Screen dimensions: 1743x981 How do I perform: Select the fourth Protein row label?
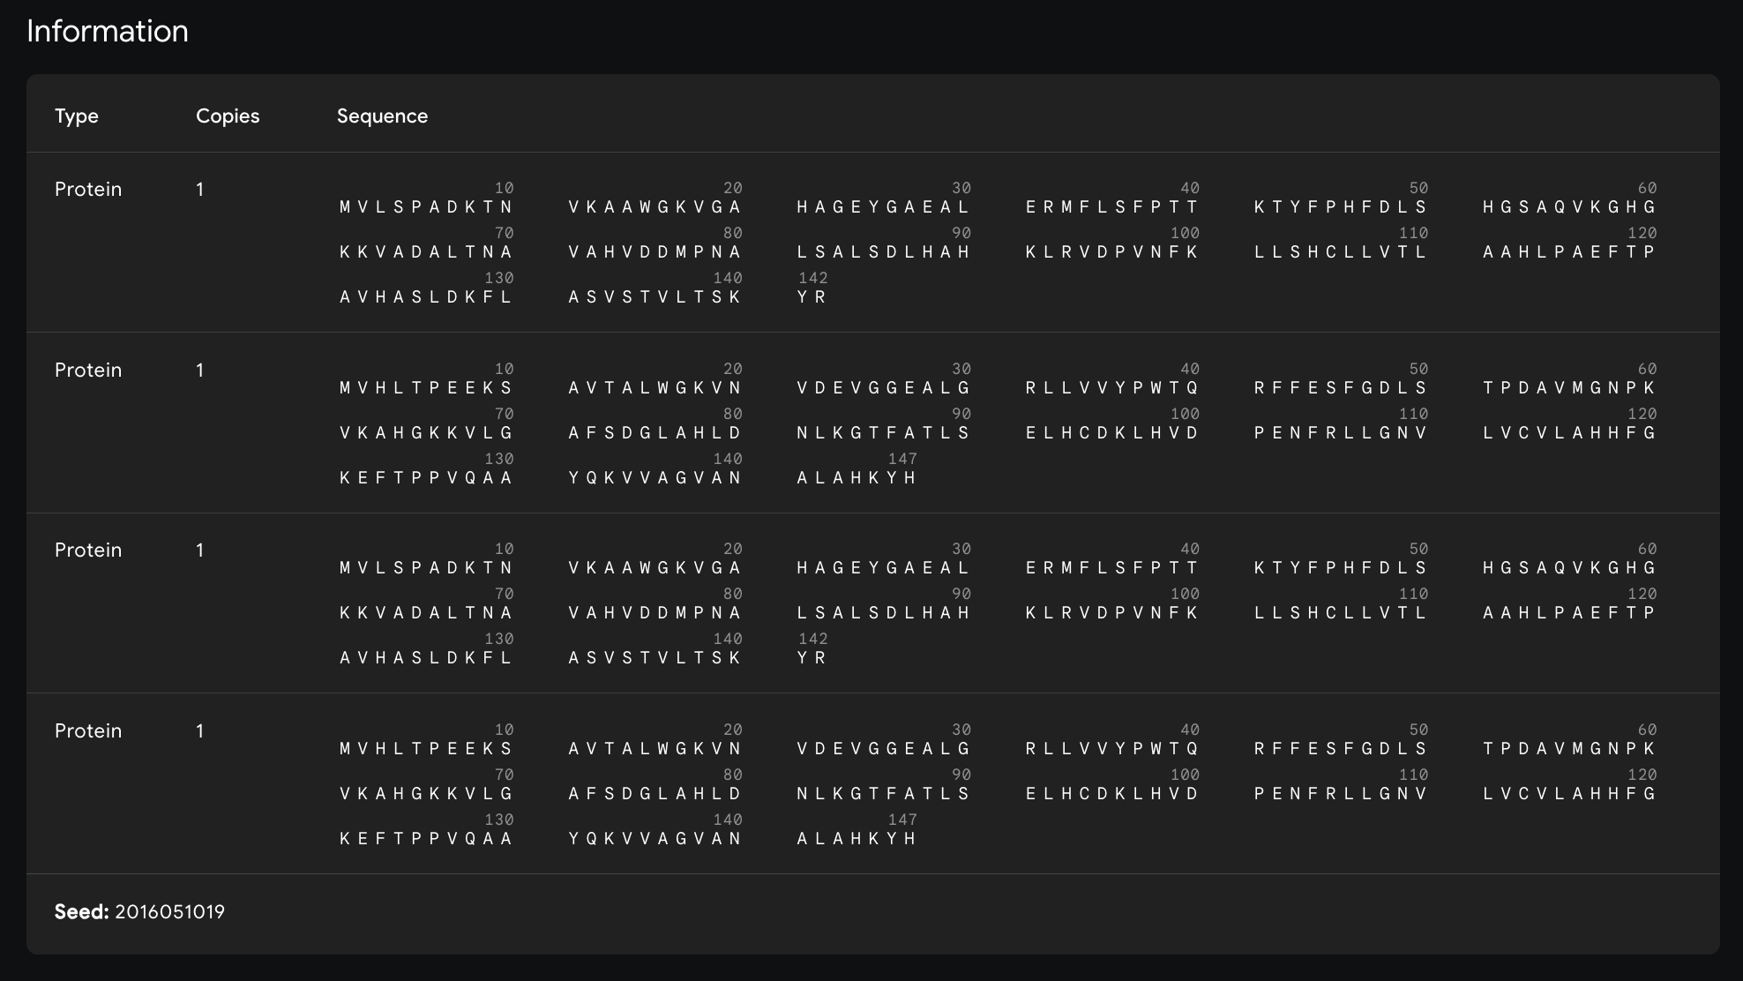(88, 731)
